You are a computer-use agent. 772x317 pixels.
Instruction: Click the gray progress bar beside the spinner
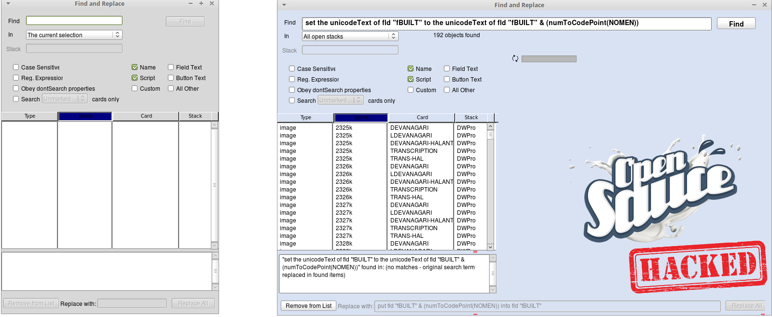pyautogui.click(x=549, y=59)
